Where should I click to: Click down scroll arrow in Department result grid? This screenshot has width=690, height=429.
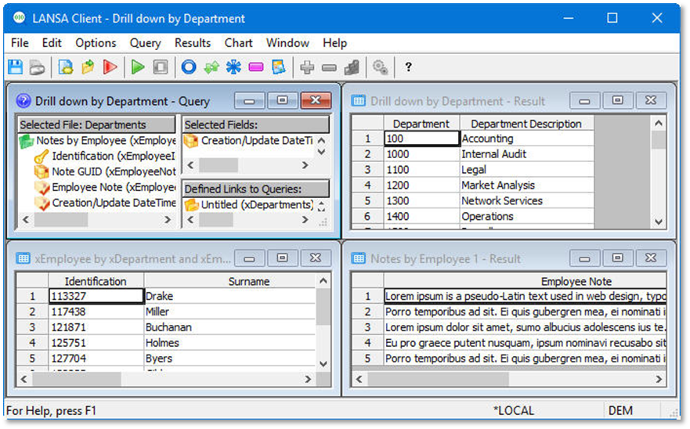[x=659, y=222]
